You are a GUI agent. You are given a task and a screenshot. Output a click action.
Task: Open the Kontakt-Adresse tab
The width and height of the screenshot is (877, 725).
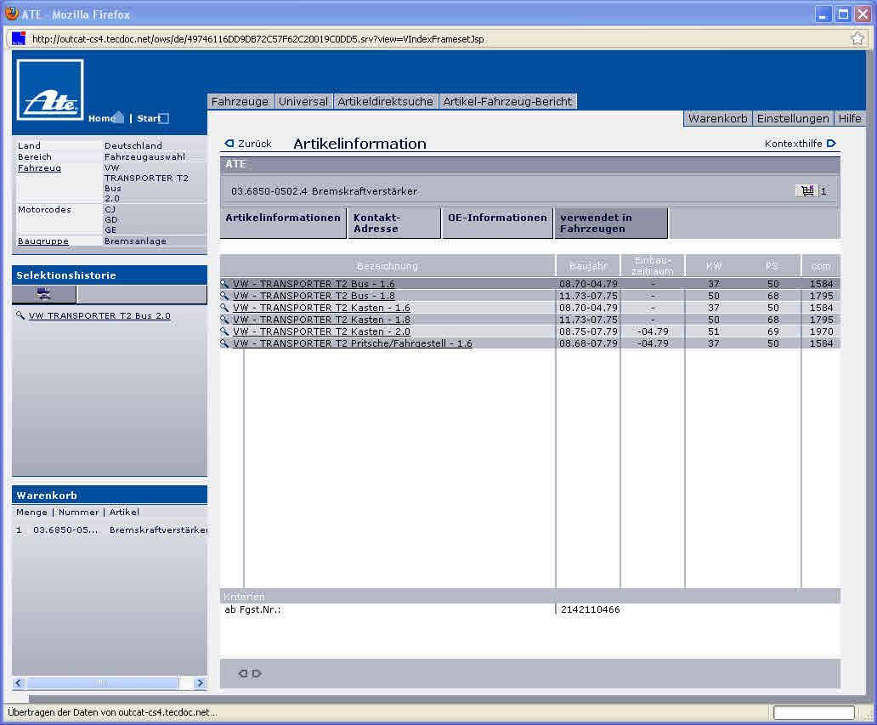[x=376, y=224]
